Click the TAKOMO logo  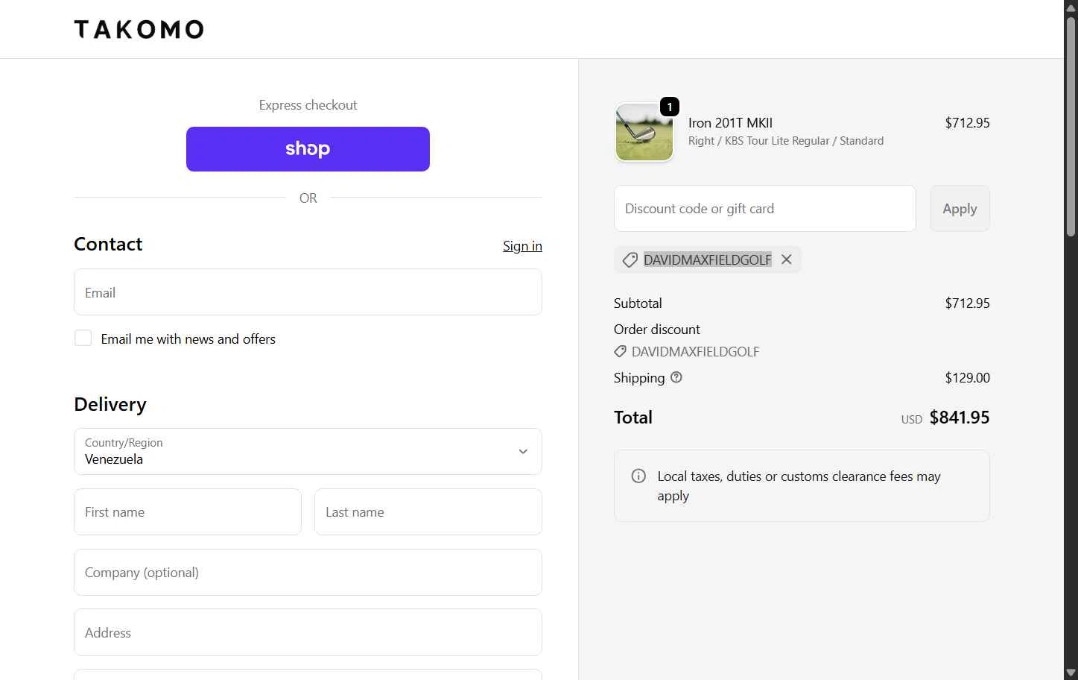point(139,29)
